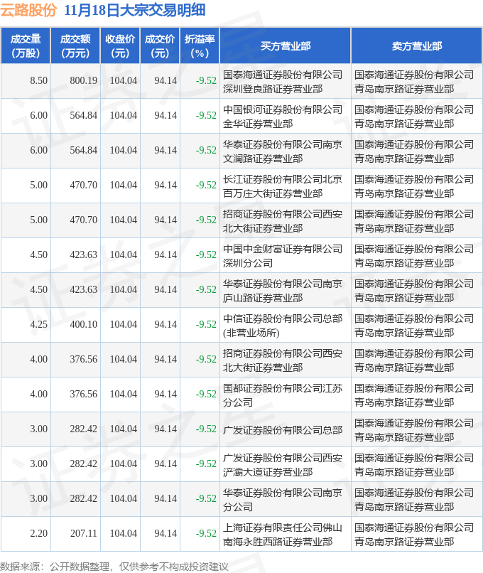
Task: Click the 数据来源 footer note
Action: [114, 567]
